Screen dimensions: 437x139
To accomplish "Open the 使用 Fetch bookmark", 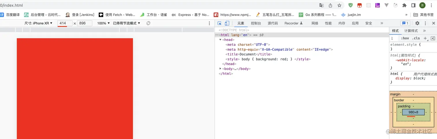I will click(117, 15).
